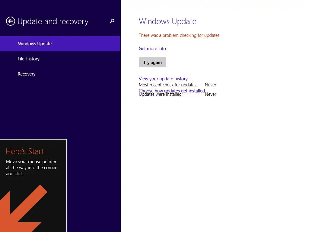Image resolution: width=309 pixels, height=232 pixels.
Task: Select Windows Update in the sidebar
Action: (60, 44)
